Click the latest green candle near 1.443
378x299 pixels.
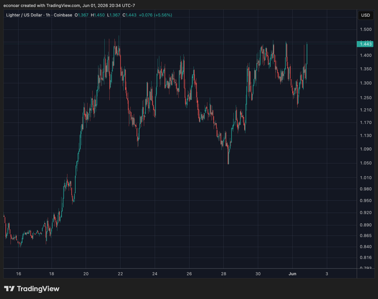coord(307,53)
